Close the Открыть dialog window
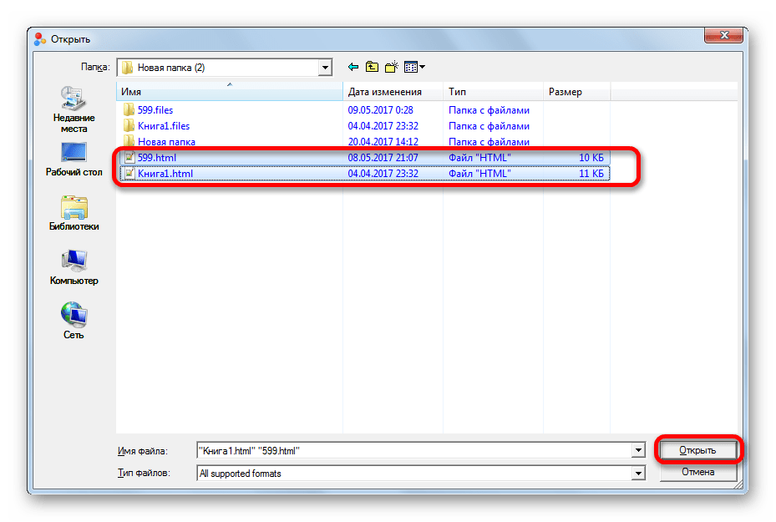 [723, 34]
